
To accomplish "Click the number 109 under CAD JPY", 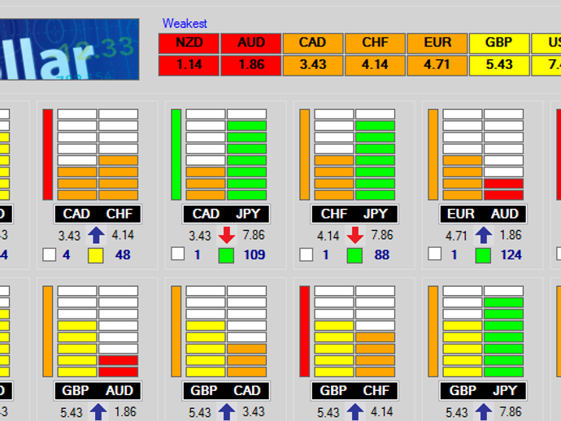I will 254,255.
